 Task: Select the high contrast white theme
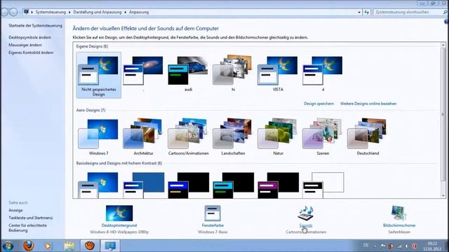[323, 185]
